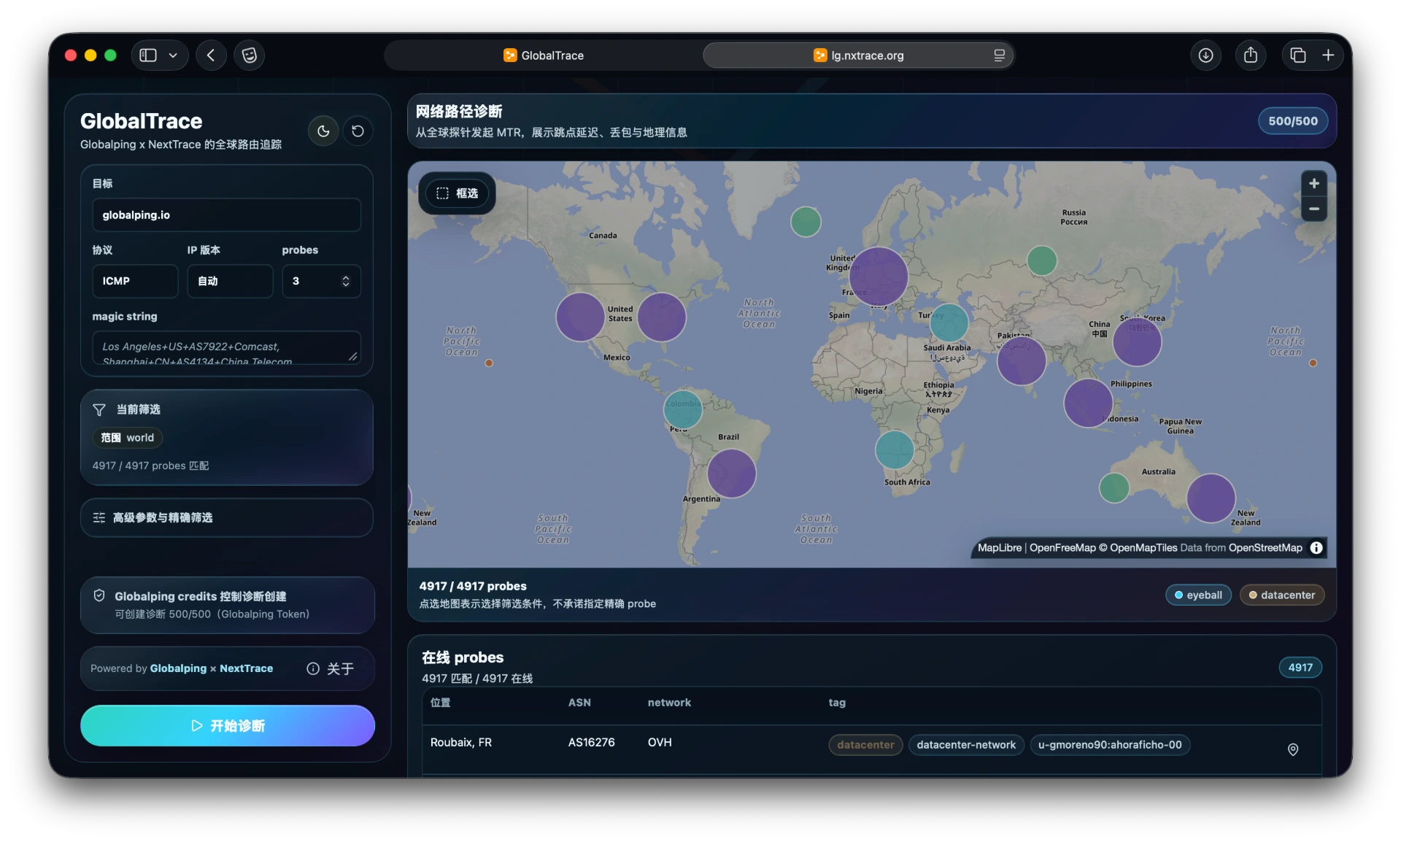Click the tag column header
The image size is (1401, 842).
point(837,703)
